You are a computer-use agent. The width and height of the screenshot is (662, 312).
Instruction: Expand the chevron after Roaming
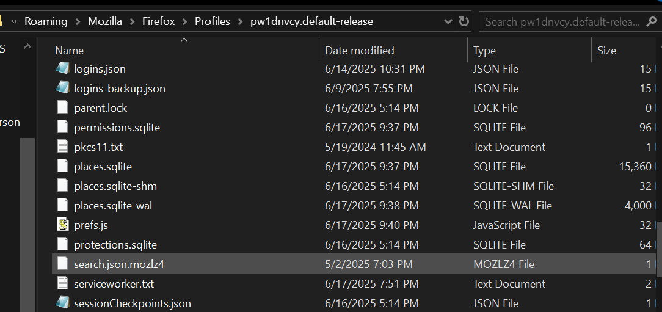point(78,21)
